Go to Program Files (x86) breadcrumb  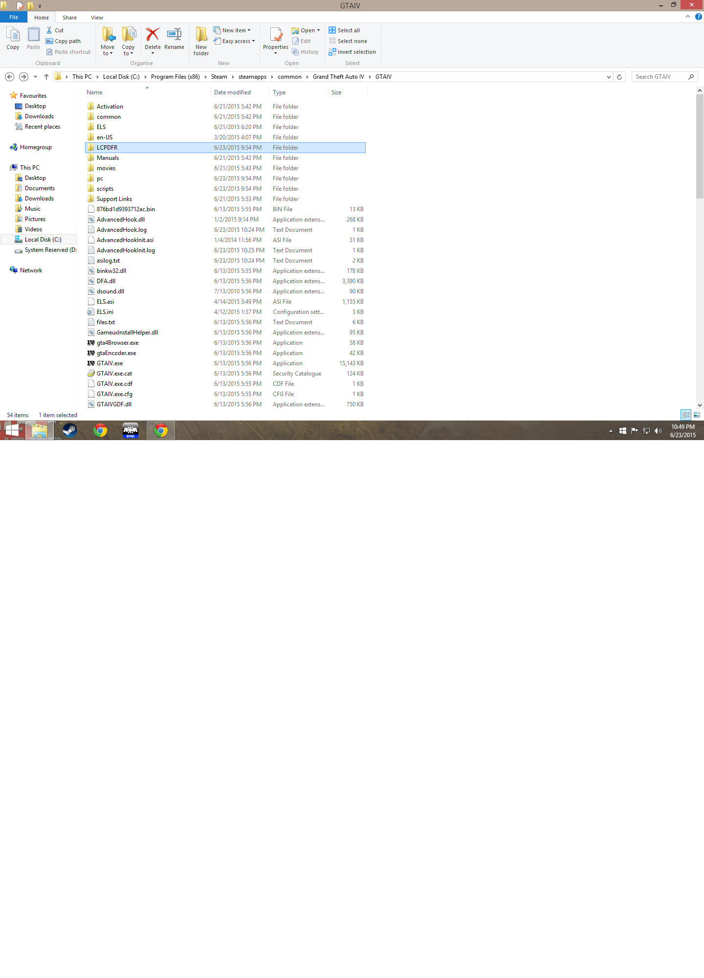point(176,77)
